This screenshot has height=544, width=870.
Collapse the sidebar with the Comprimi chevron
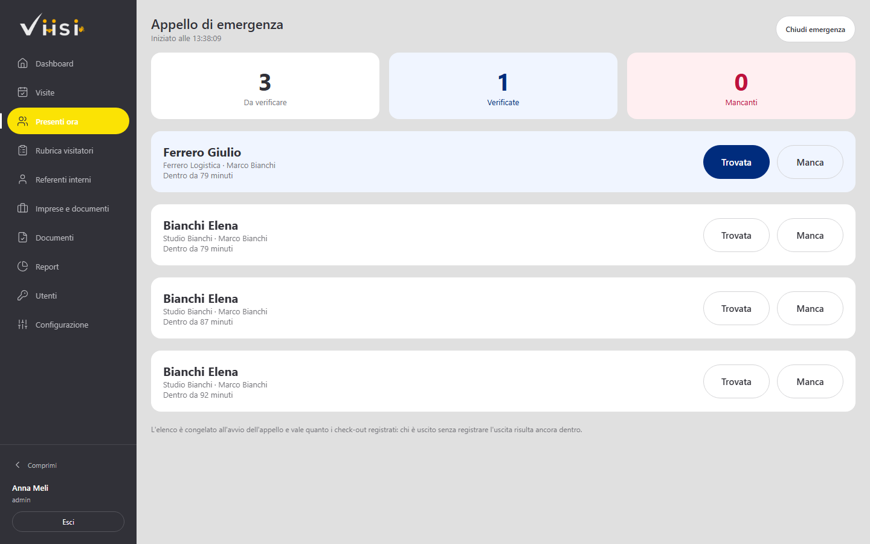[18, 465]
